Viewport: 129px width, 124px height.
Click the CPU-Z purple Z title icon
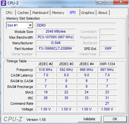coord(3,3)
